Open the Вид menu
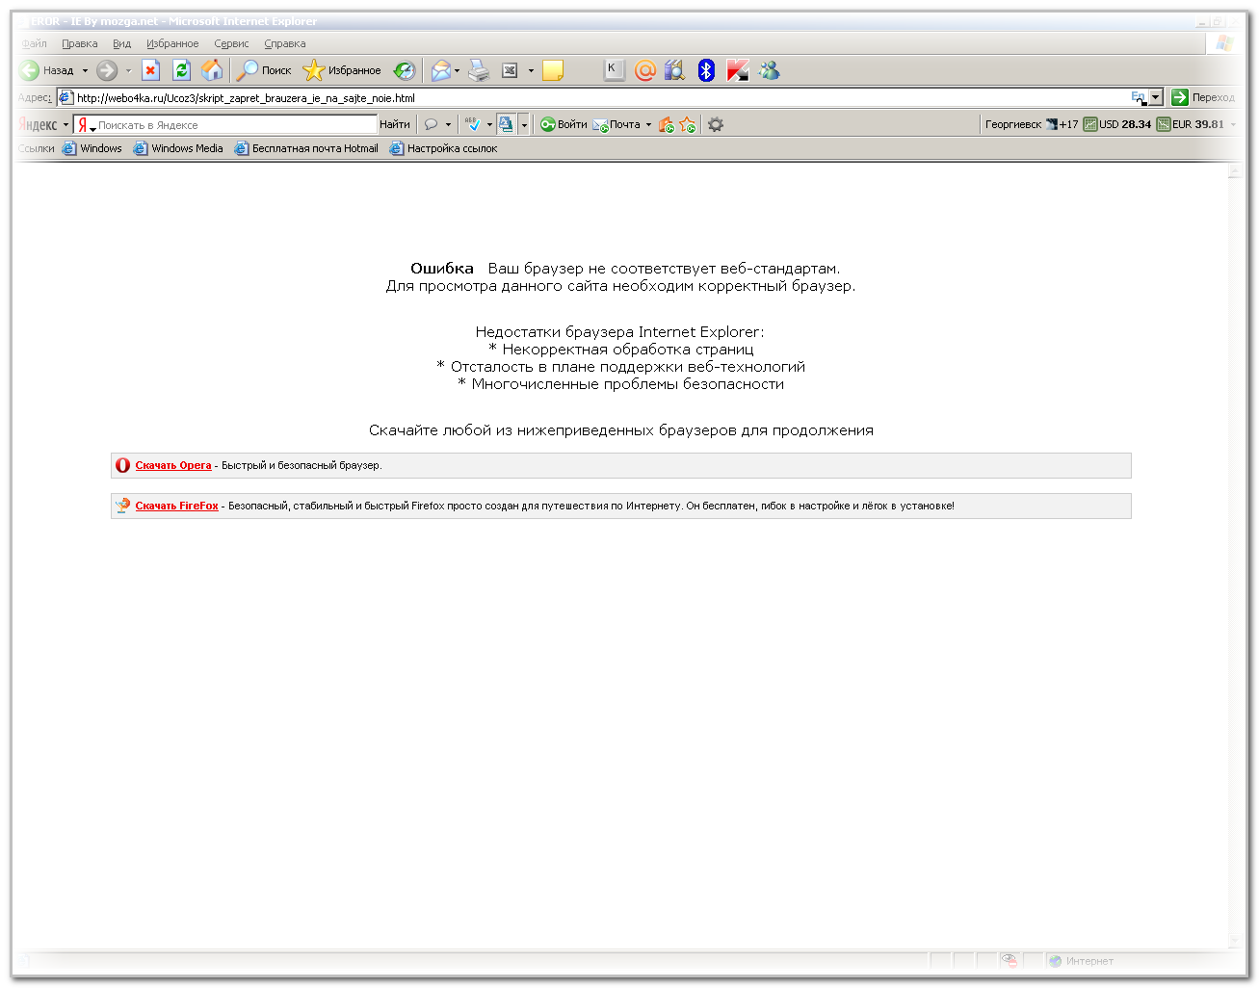 [121, 43]
